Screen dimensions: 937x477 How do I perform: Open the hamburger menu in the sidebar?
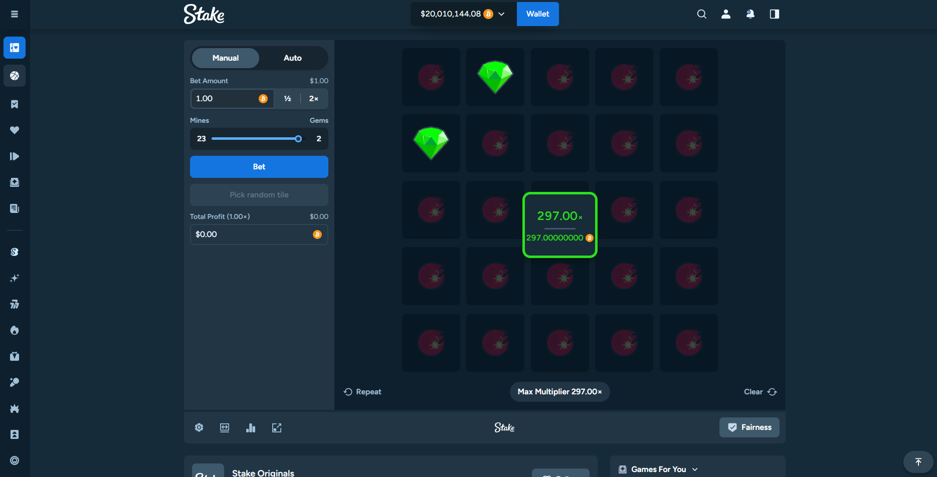15,14
